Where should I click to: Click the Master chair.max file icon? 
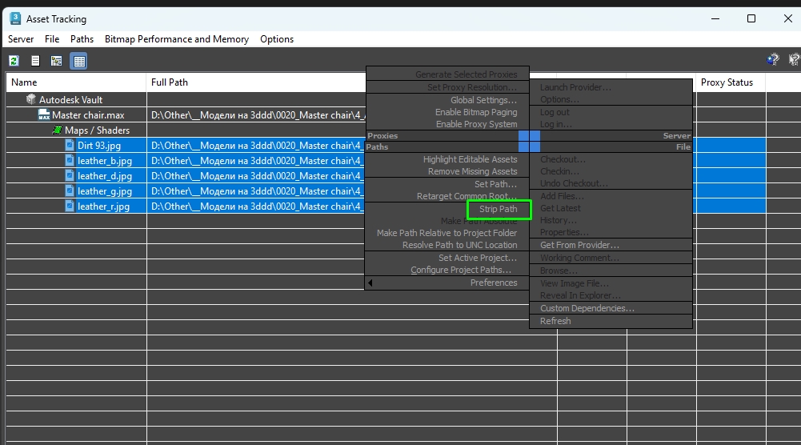[x=44, y=114]
